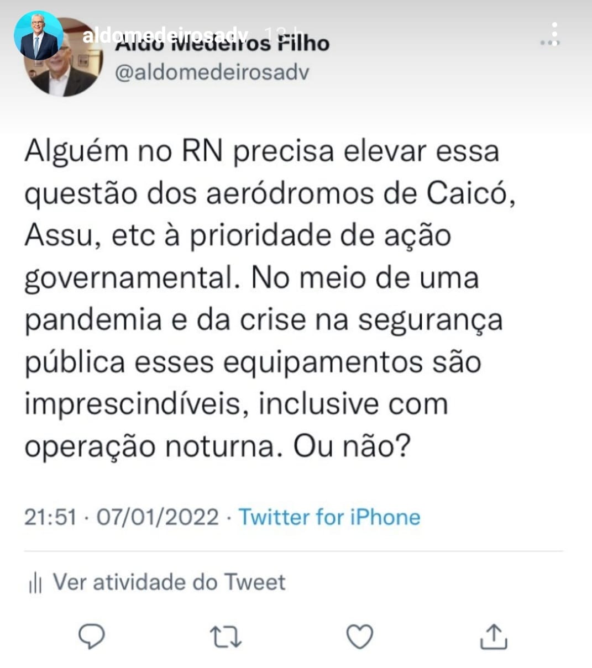The image size is (592, 668).
Task: Share the tweet via the upload arrow icon
Action: (x=493, y=637)
